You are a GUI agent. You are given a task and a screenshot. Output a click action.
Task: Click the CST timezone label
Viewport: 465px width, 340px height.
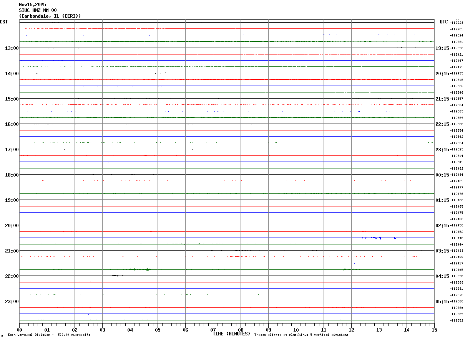click(x=4, y=22)
